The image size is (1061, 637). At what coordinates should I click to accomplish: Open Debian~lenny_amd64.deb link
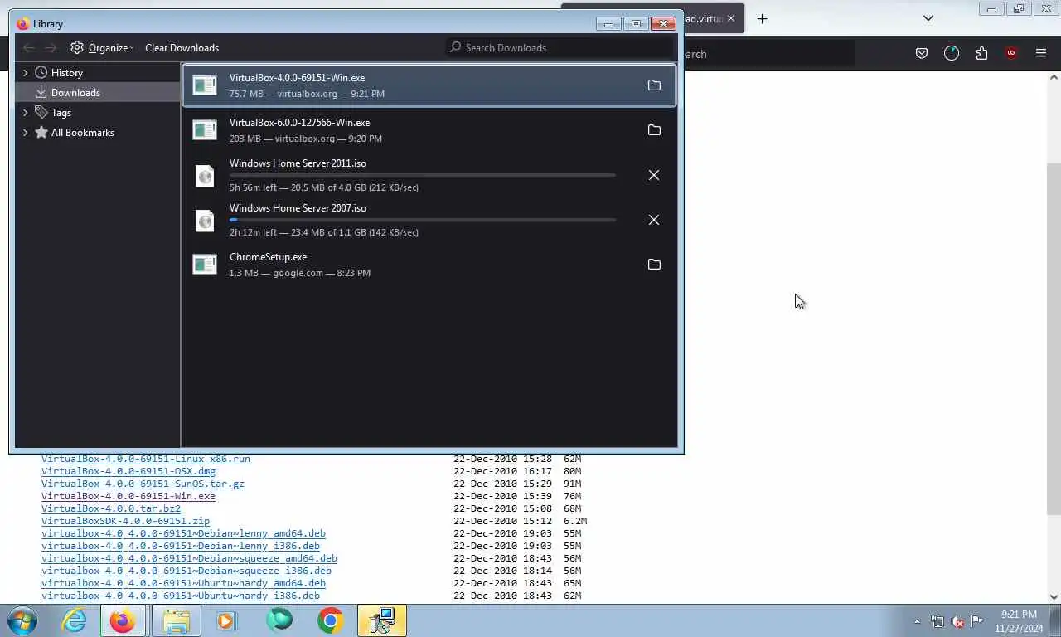(183, 533)
